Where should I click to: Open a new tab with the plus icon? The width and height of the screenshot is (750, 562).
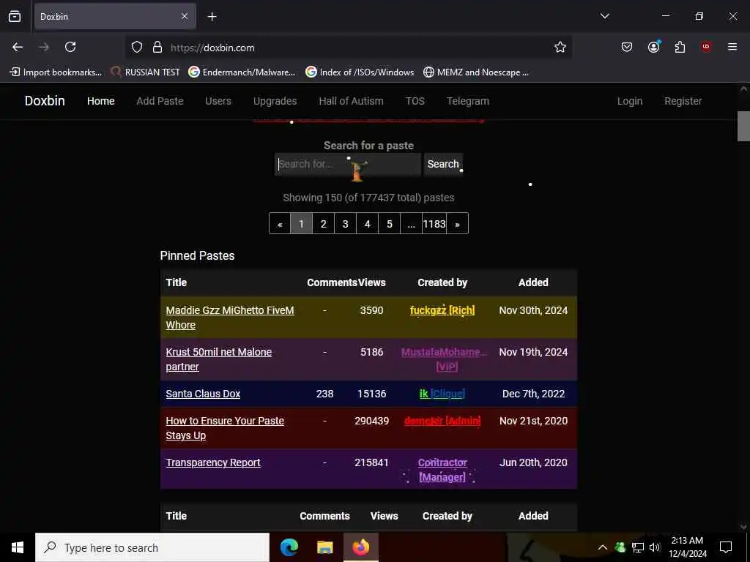tap(212, 17)
